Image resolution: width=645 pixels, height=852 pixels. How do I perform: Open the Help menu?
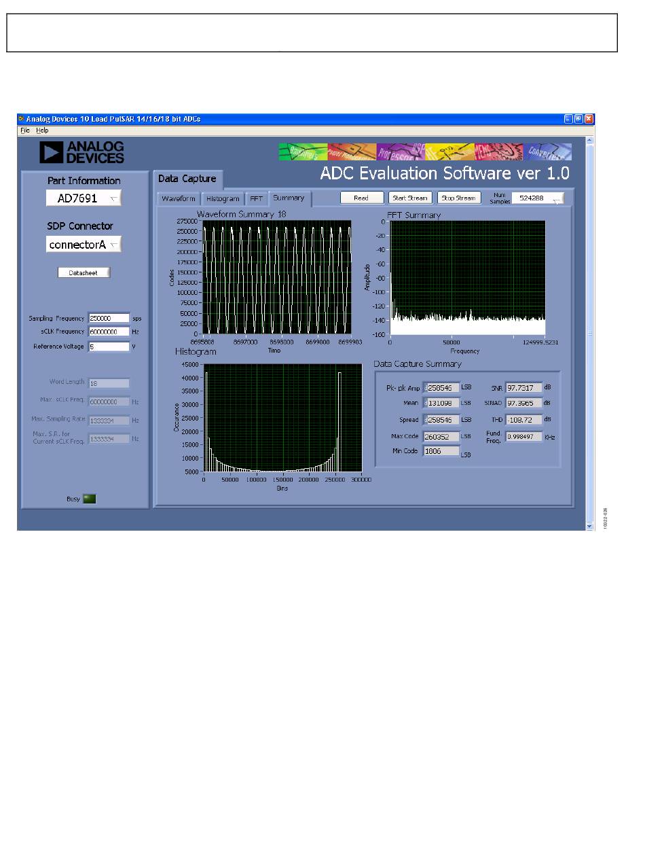[x=42, y=130]
